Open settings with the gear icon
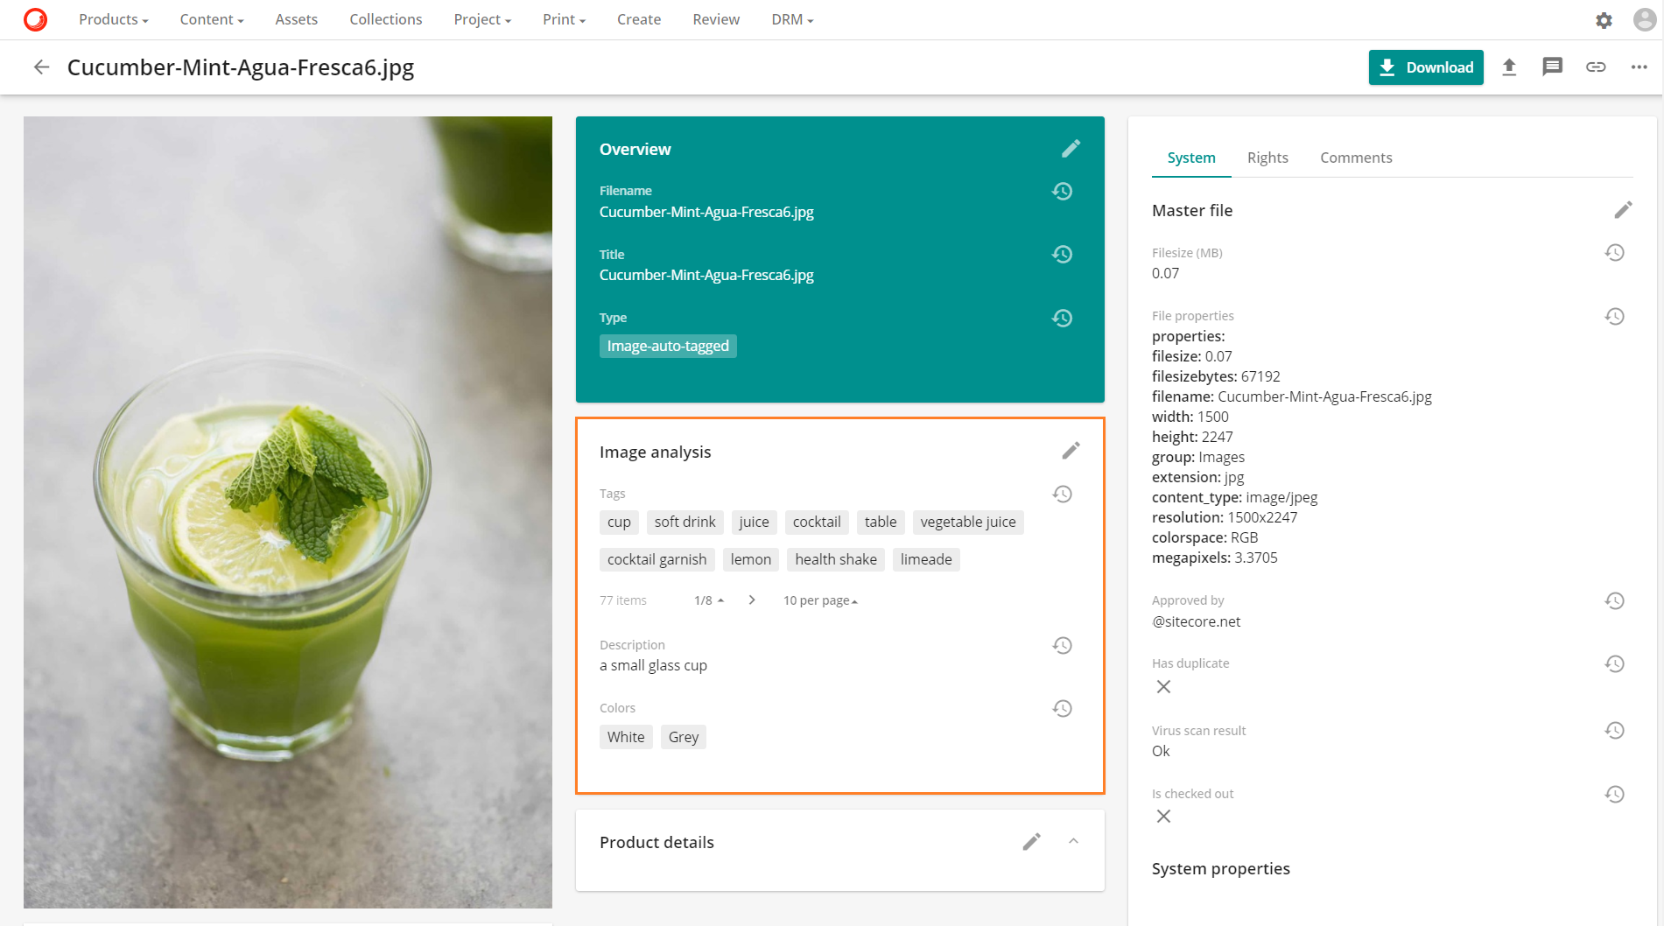The image size is (1664, 926). pos(1604,19)
